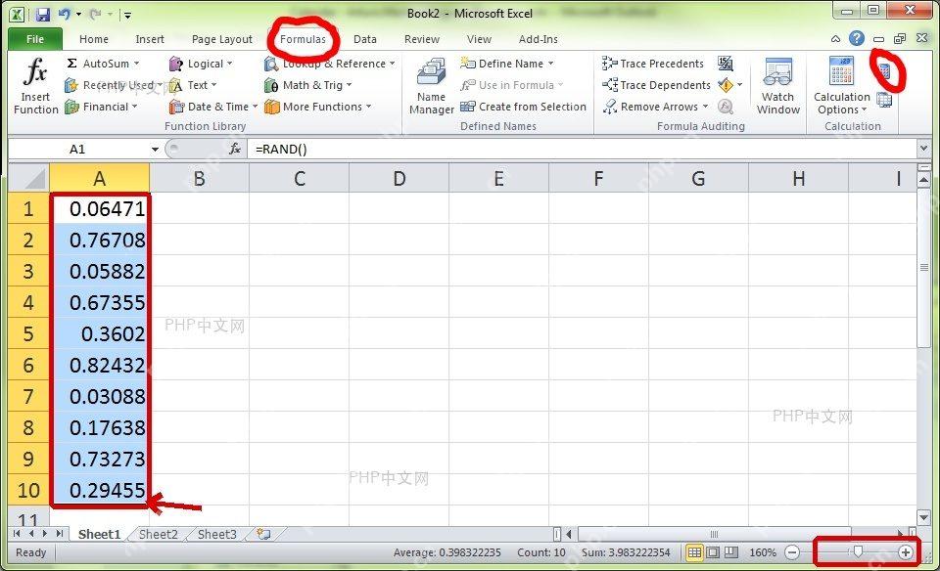The image size is (940, 571).
Task: Click cell containing 0.29455
Action: (x=100, y=490)
